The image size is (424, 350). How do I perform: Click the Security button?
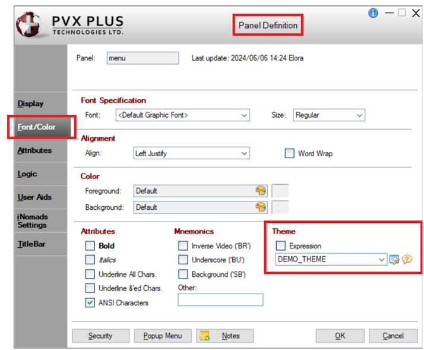click(x=100, y=336)
